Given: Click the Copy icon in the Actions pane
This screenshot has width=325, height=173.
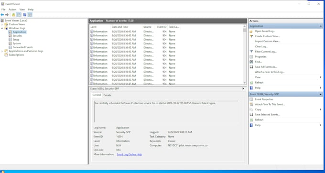Looking at the screenshot, I should (251, 109).
